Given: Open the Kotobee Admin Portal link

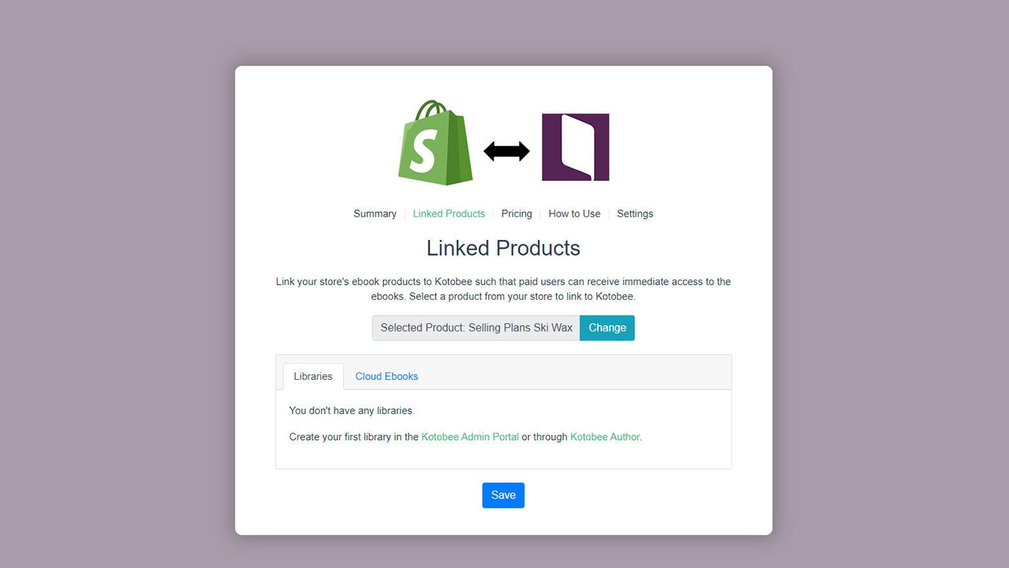Looking at the screenshot, I should click(x=469, y=437).
